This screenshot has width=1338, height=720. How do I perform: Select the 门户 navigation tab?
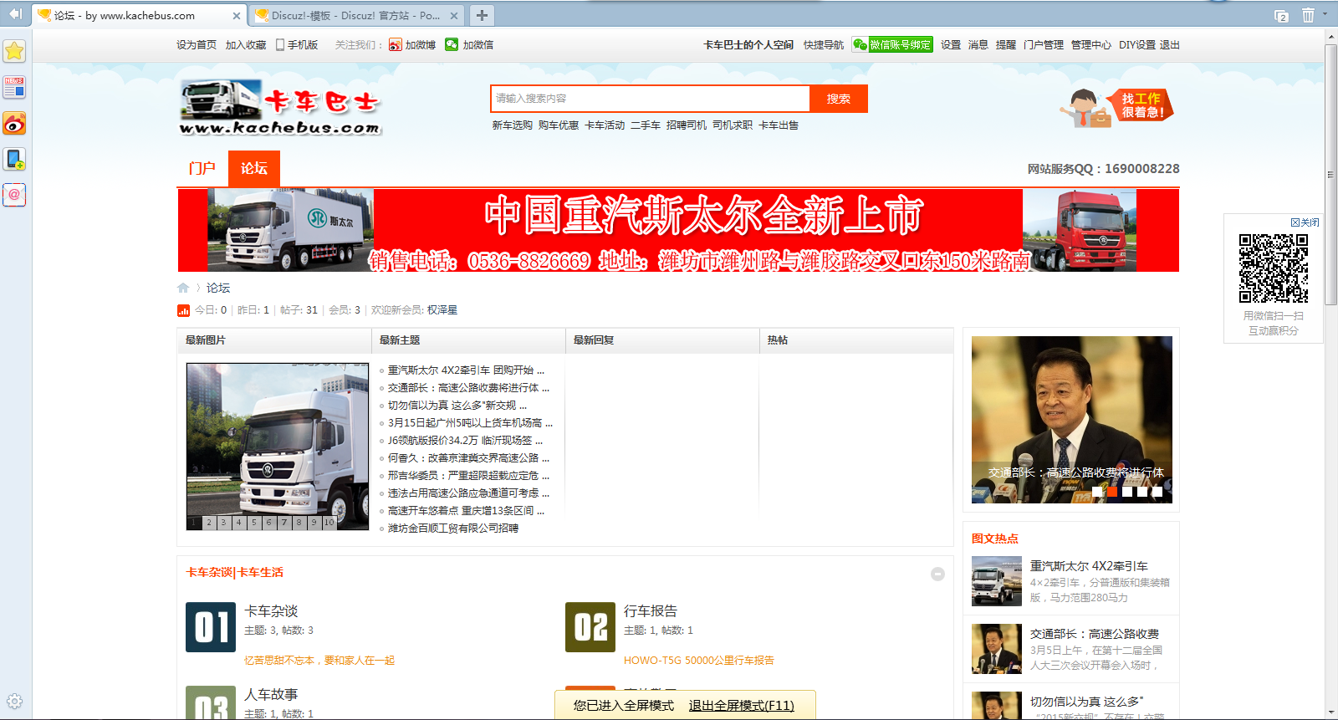[x=202, y=168]
